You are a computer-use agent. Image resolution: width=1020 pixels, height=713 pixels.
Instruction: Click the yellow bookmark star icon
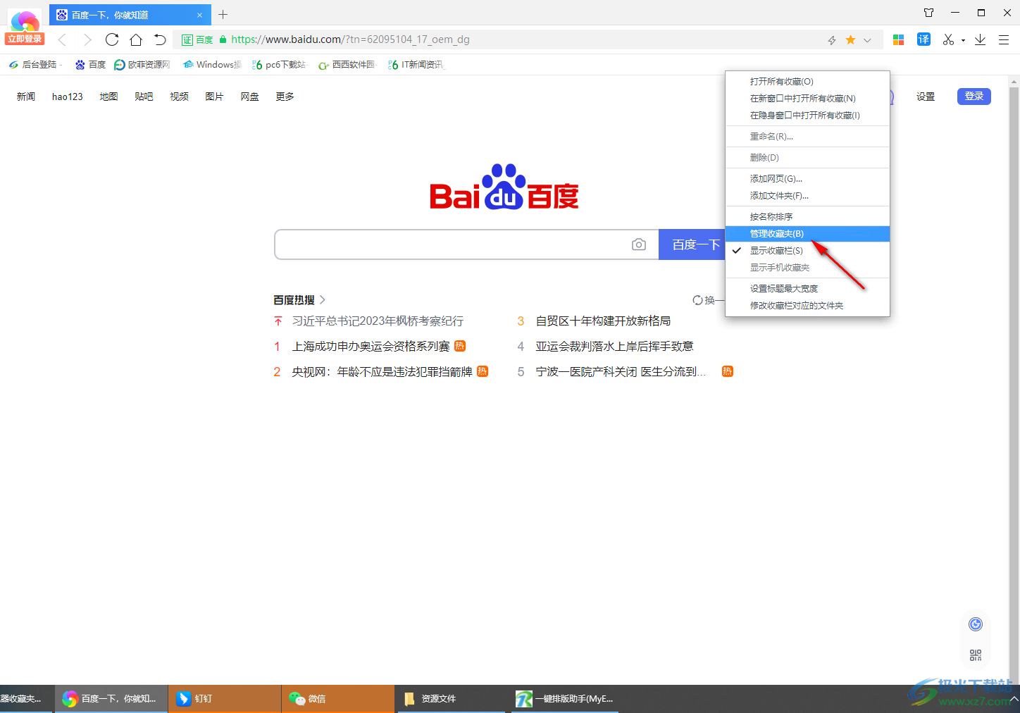[850, 39]
